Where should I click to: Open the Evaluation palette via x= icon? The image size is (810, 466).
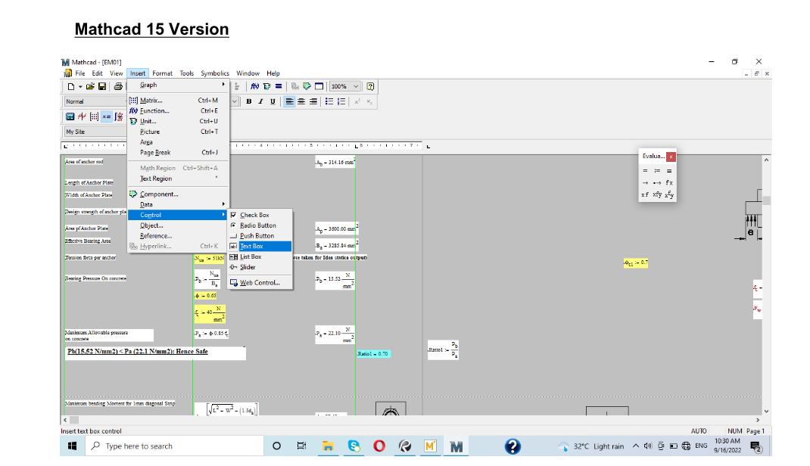point(107,114)
